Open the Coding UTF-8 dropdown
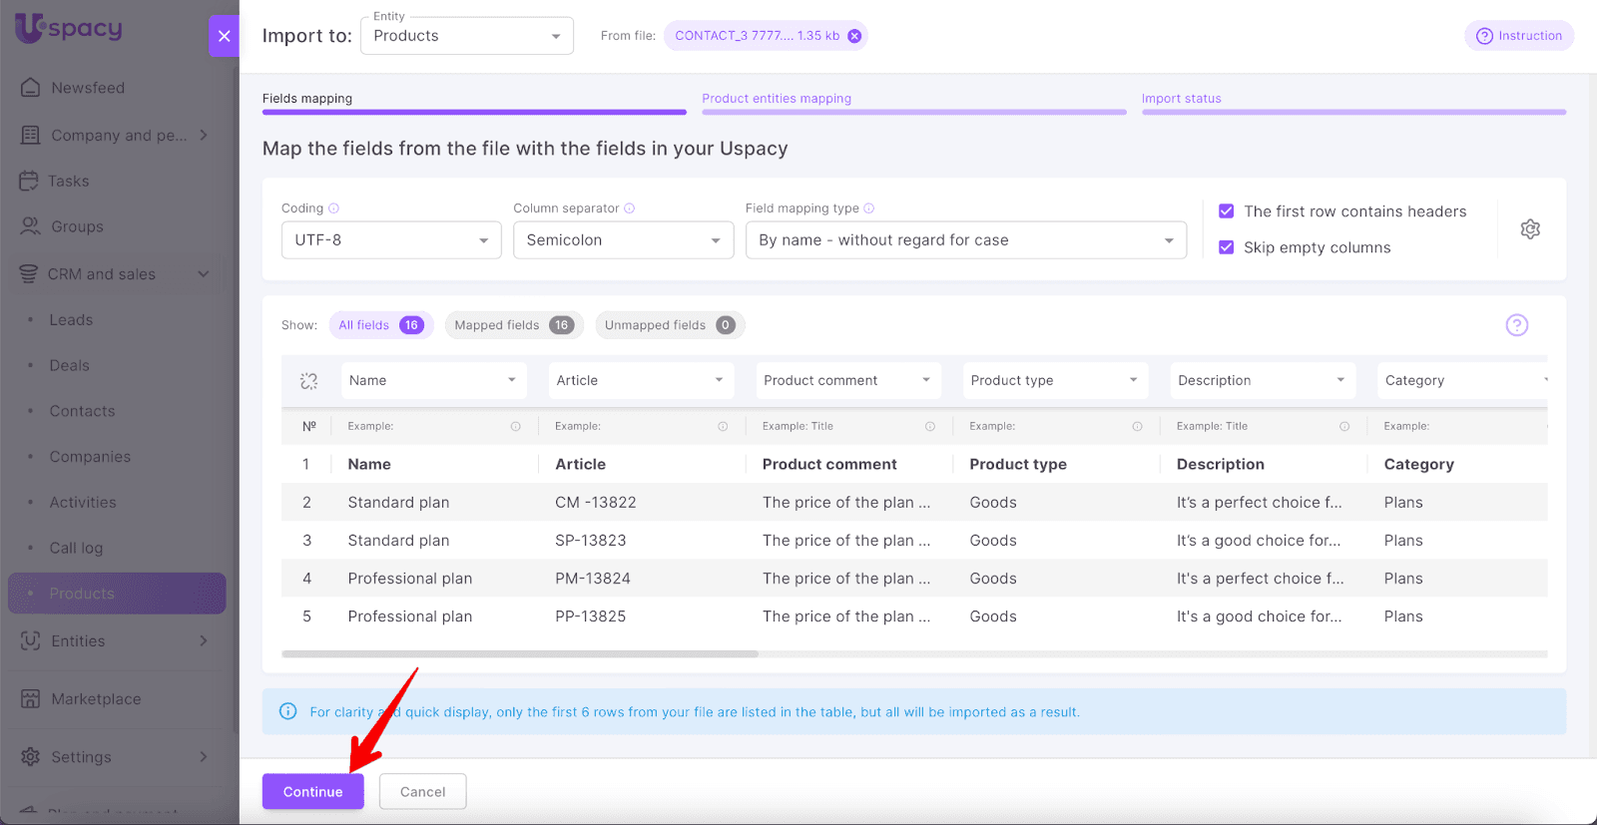 (390, 240)
